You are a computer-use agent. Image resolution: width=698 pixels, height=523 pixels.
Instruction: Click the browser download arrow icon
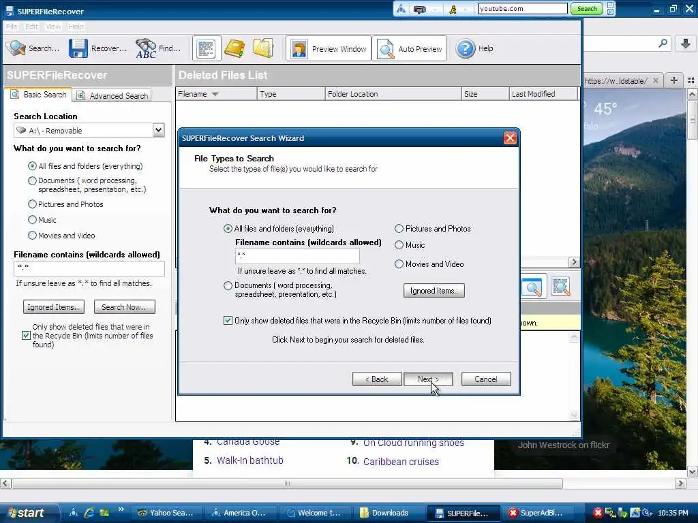click(x=686, y=44)
